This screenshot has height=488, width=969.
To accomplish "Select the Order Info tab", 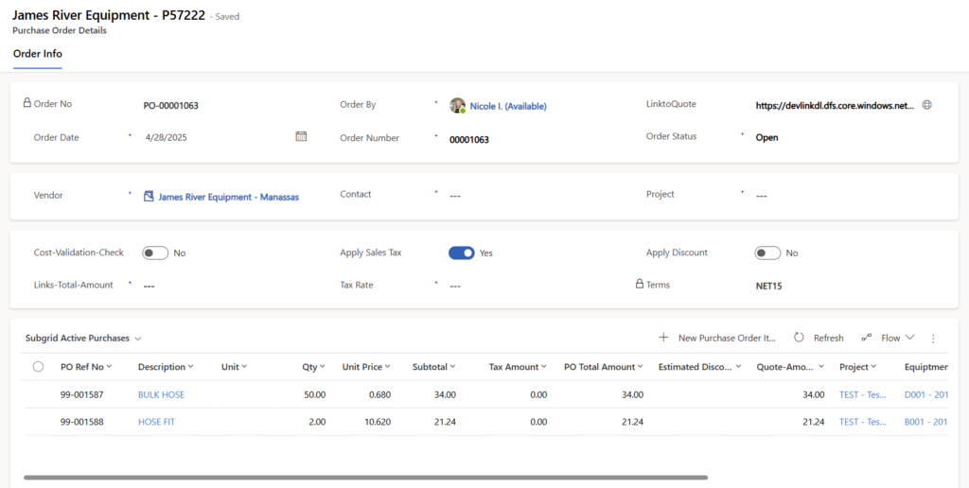I will coord(38,54).
